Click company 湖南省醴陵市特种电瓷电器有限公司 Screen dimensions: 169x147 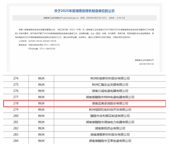coord(110,97)
